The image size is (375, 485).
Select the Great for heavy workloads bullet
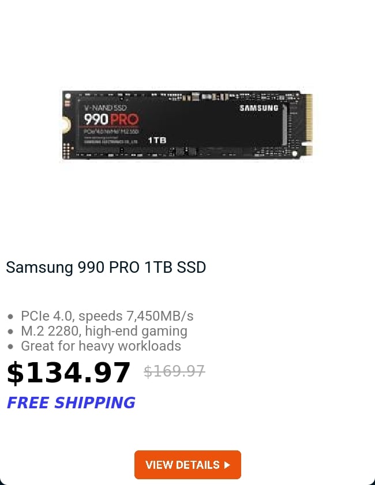pyautogui.click(x=101, y=346)
